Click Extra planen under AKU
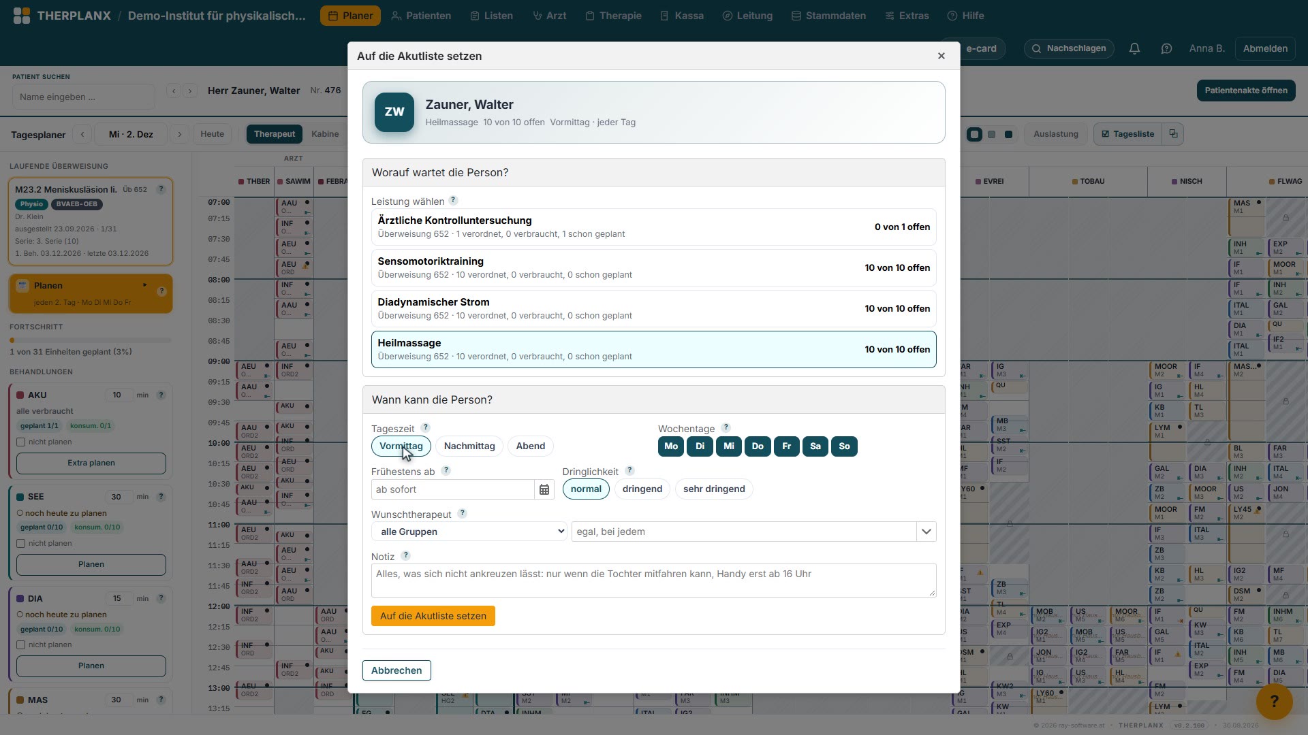1308x735 pixels. click(x=91, y=463)
